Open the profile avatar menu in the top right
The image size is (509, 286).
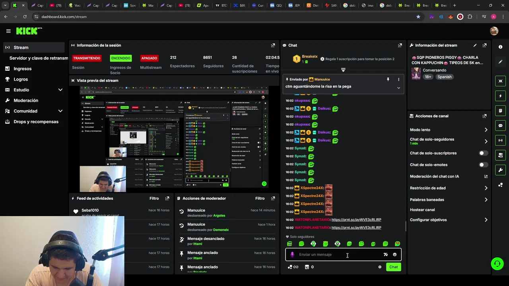494,31
